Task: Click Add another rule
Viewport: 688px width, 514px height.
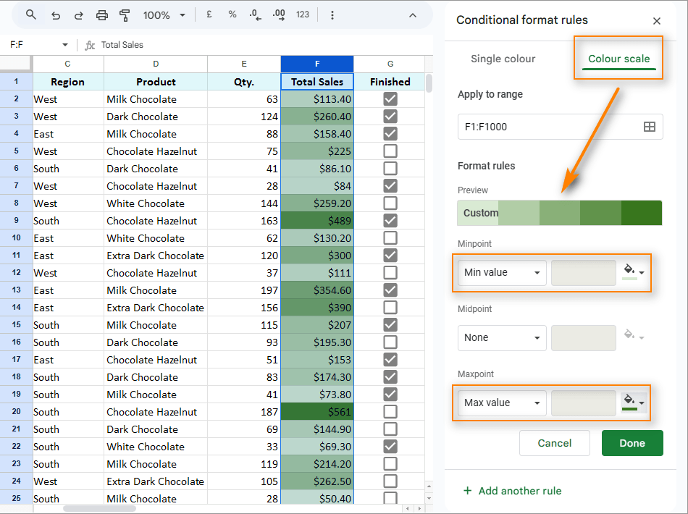Action: pos(513,491)
